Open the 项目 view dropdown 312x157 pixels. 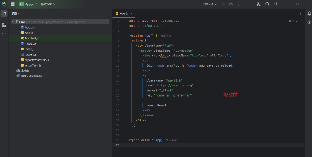16,14
